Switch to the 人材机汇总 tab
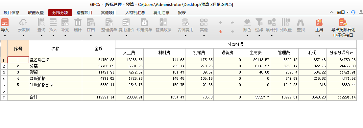 point(135,13)
